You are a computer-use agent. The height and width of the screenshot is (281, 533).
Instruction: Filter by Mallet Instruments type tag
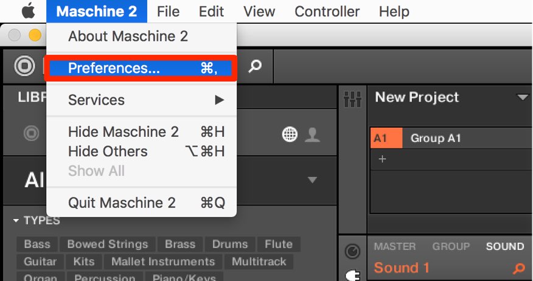point(163,262)
